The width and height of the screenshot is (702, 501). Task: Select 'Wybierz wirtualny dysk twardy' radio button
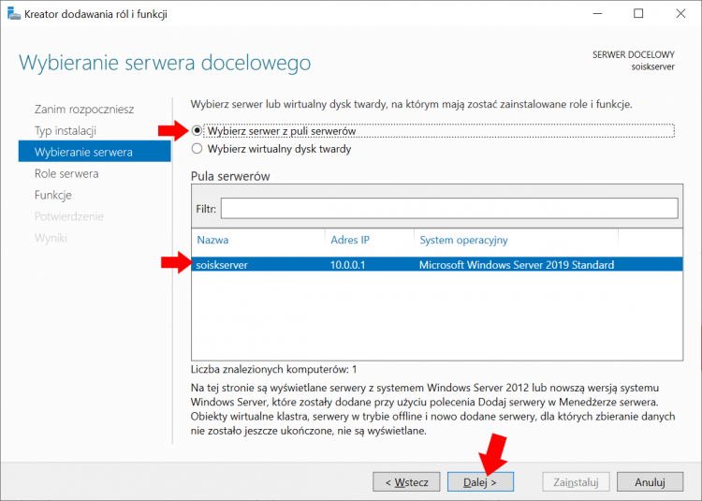[x=197, y=149]
